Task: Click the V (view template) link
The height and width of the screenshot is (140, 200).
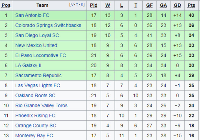Action: point(71,5)
